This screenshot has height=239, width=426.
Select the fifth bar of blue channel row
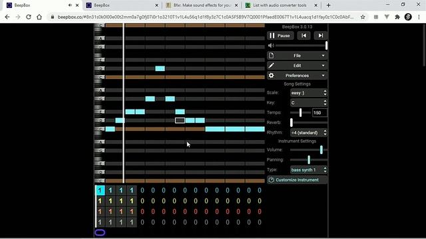[142, 191]
